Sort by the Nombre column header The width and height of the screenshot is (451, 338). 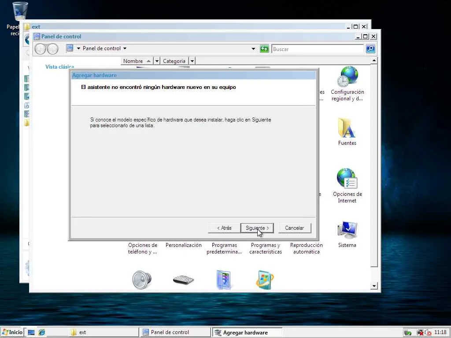click(137, 61)
